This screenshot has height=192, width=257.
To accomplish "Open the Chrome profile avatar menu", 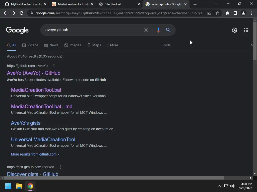I will tap(243, 13).
